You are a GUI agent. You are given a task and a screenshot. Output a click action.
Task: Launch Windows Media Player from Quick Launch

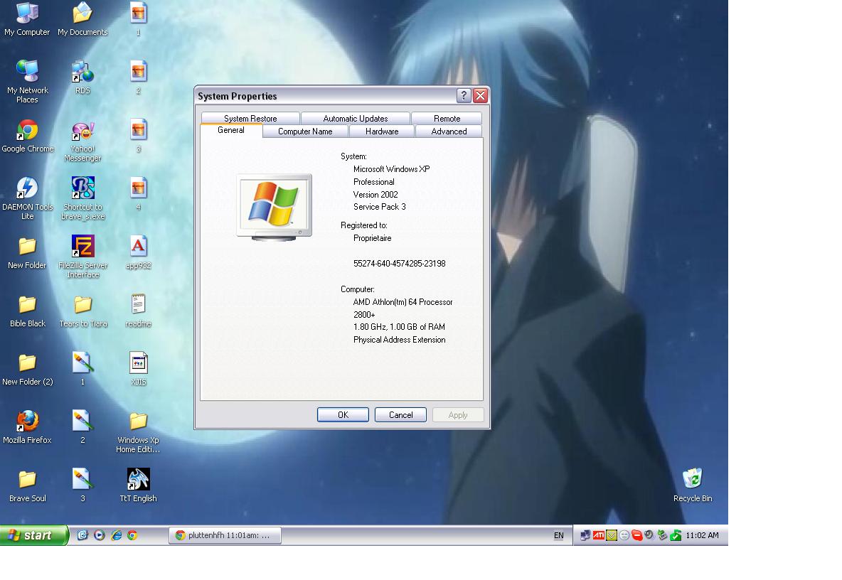click(100, 535)
